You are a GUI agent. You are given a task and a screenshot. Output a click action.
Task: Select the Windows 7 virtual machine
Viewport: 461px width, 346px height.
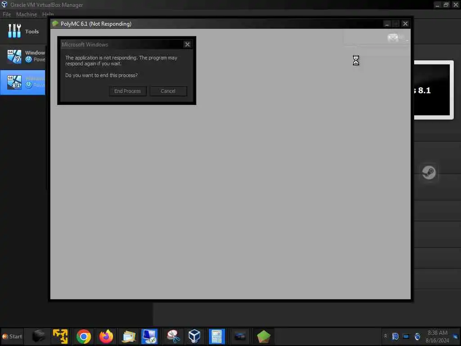pos(23,56)
